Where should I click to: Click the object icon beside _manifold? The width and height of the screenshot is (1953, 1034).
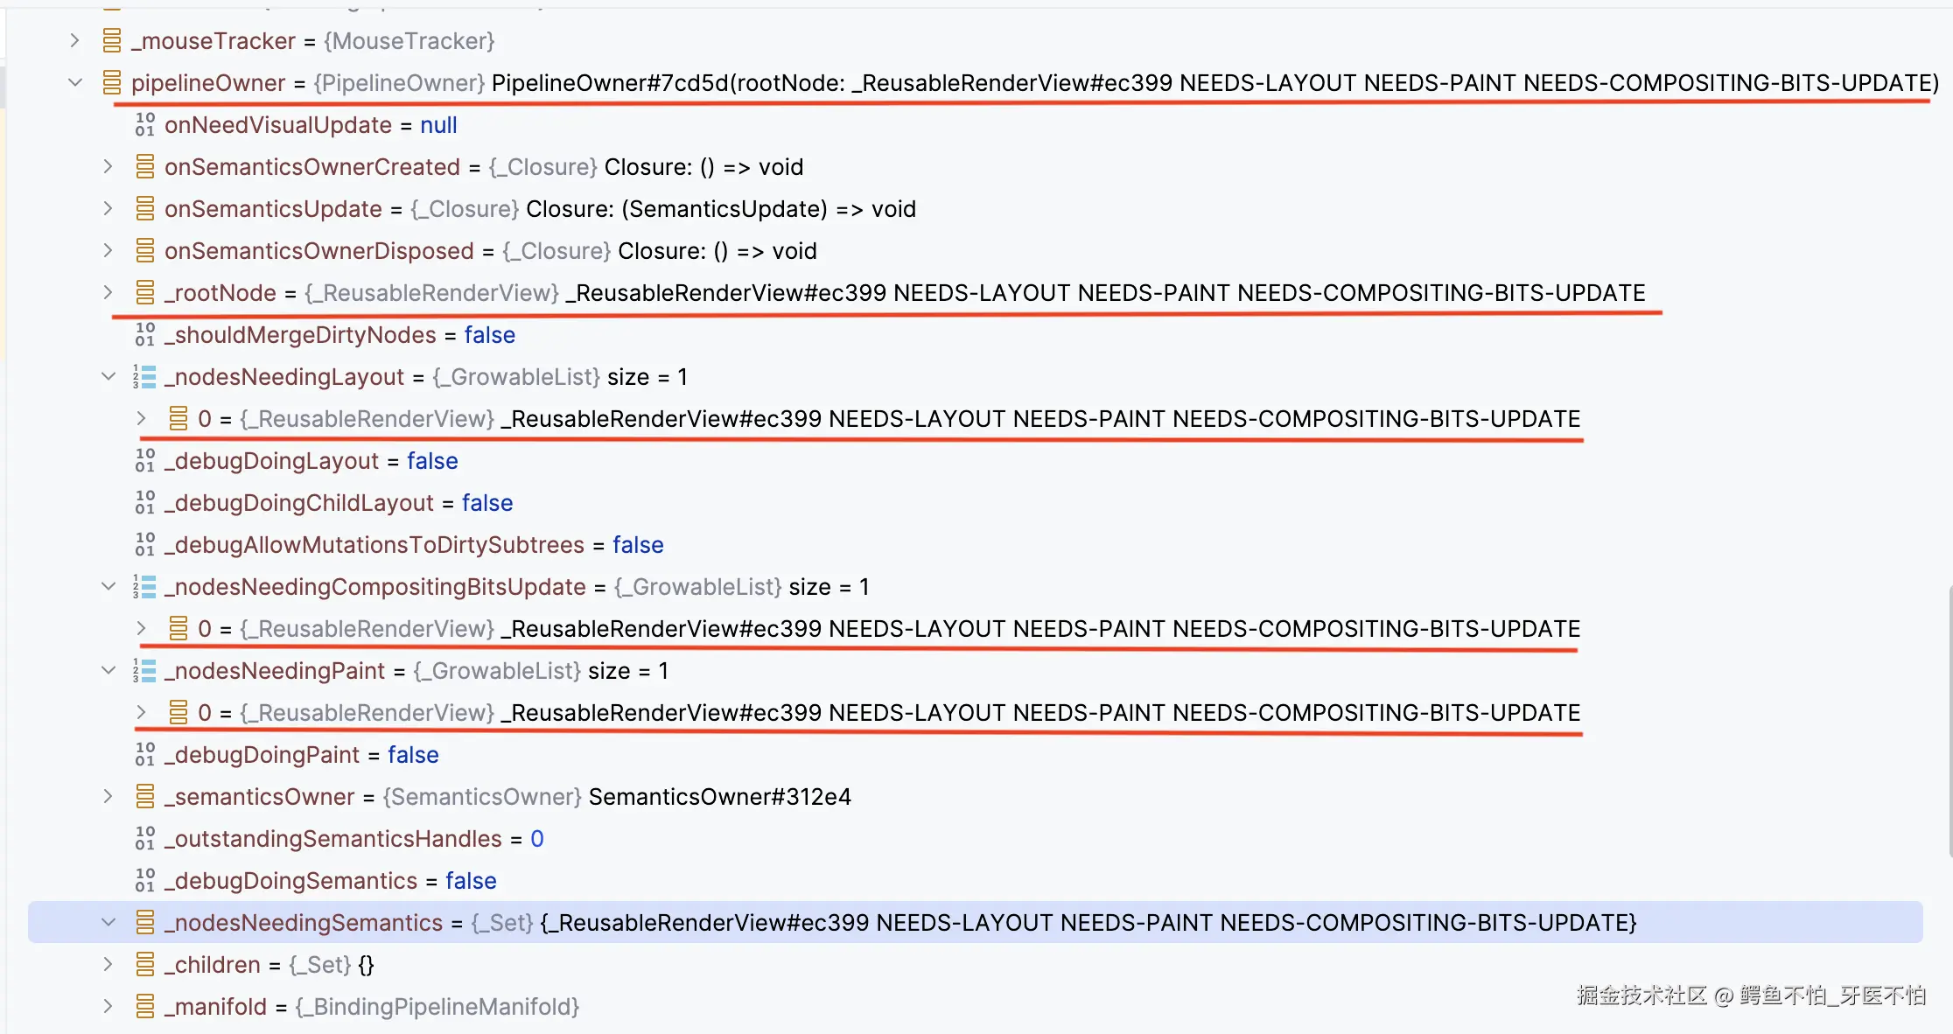point(145,1007)
